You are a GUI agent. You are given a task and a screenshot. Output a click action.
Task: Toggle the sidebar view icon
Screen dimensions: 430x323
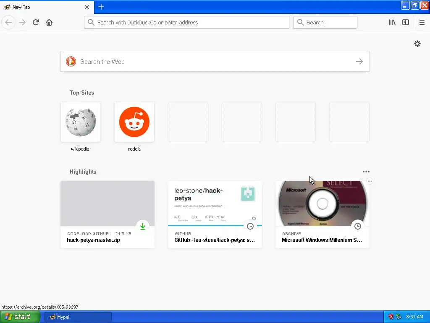pyautogui.click(x=406, y=22)
